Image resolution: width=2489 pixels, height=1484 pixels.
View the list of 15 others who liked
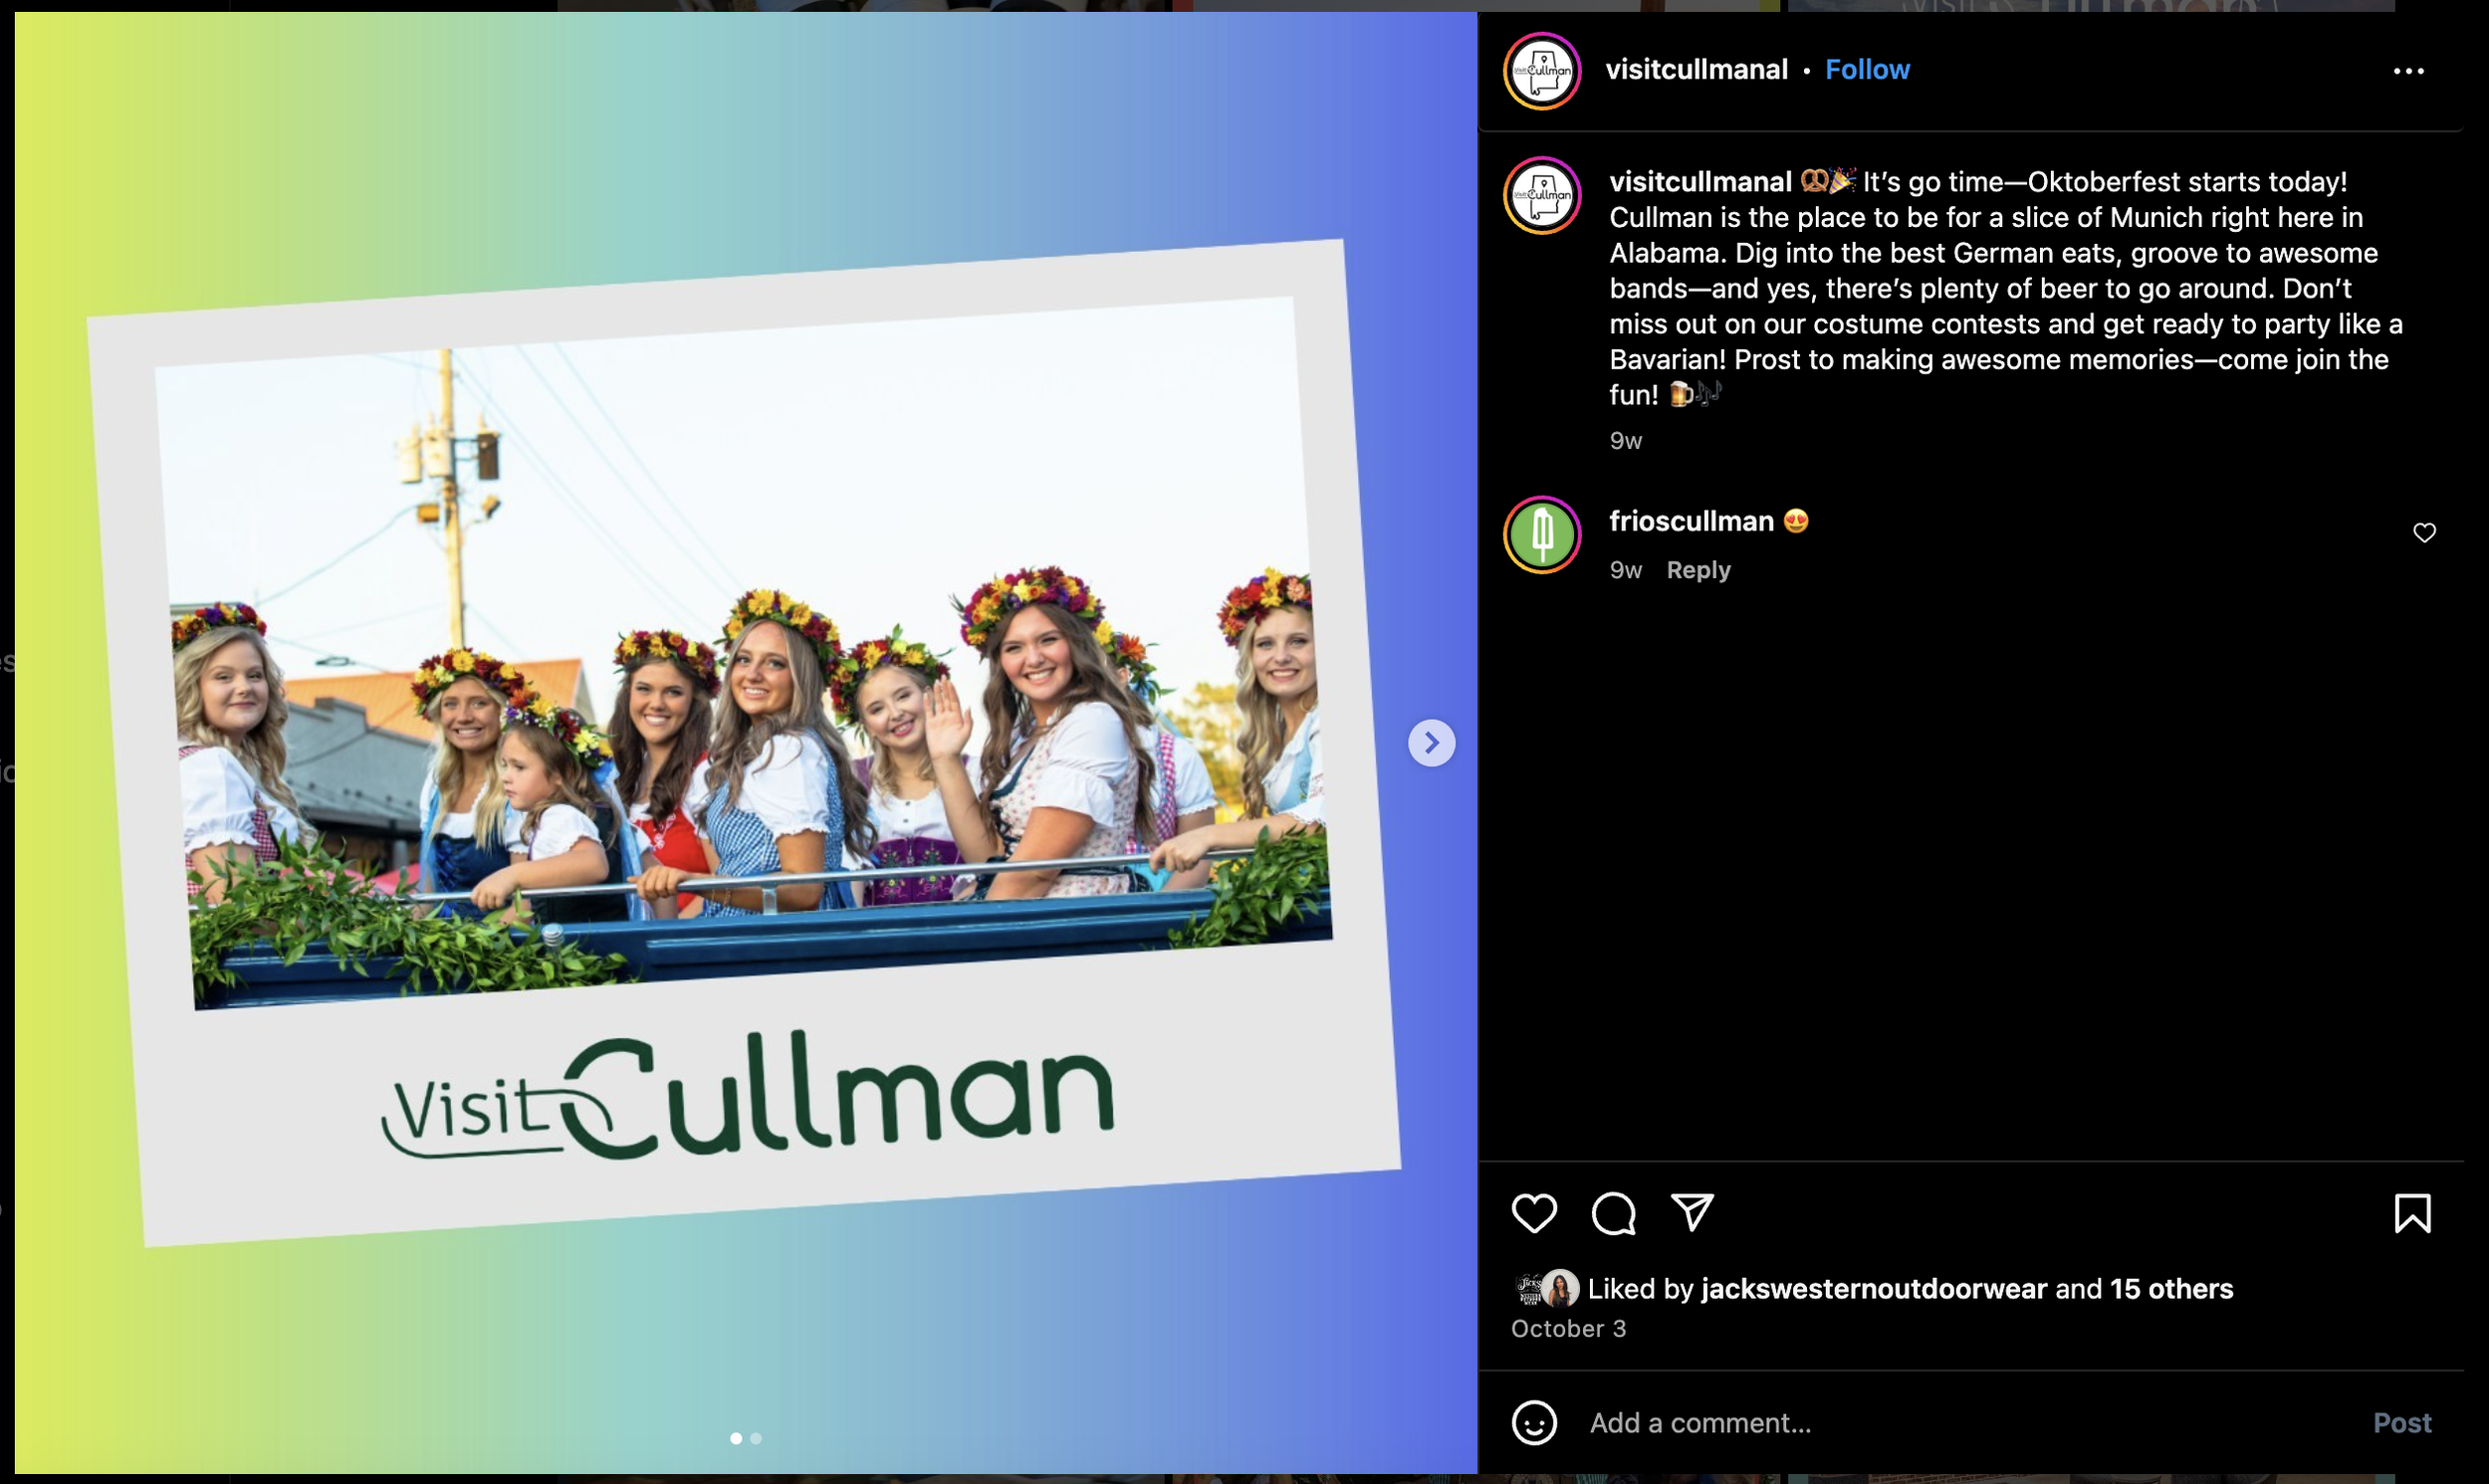pos(2171,1289)
